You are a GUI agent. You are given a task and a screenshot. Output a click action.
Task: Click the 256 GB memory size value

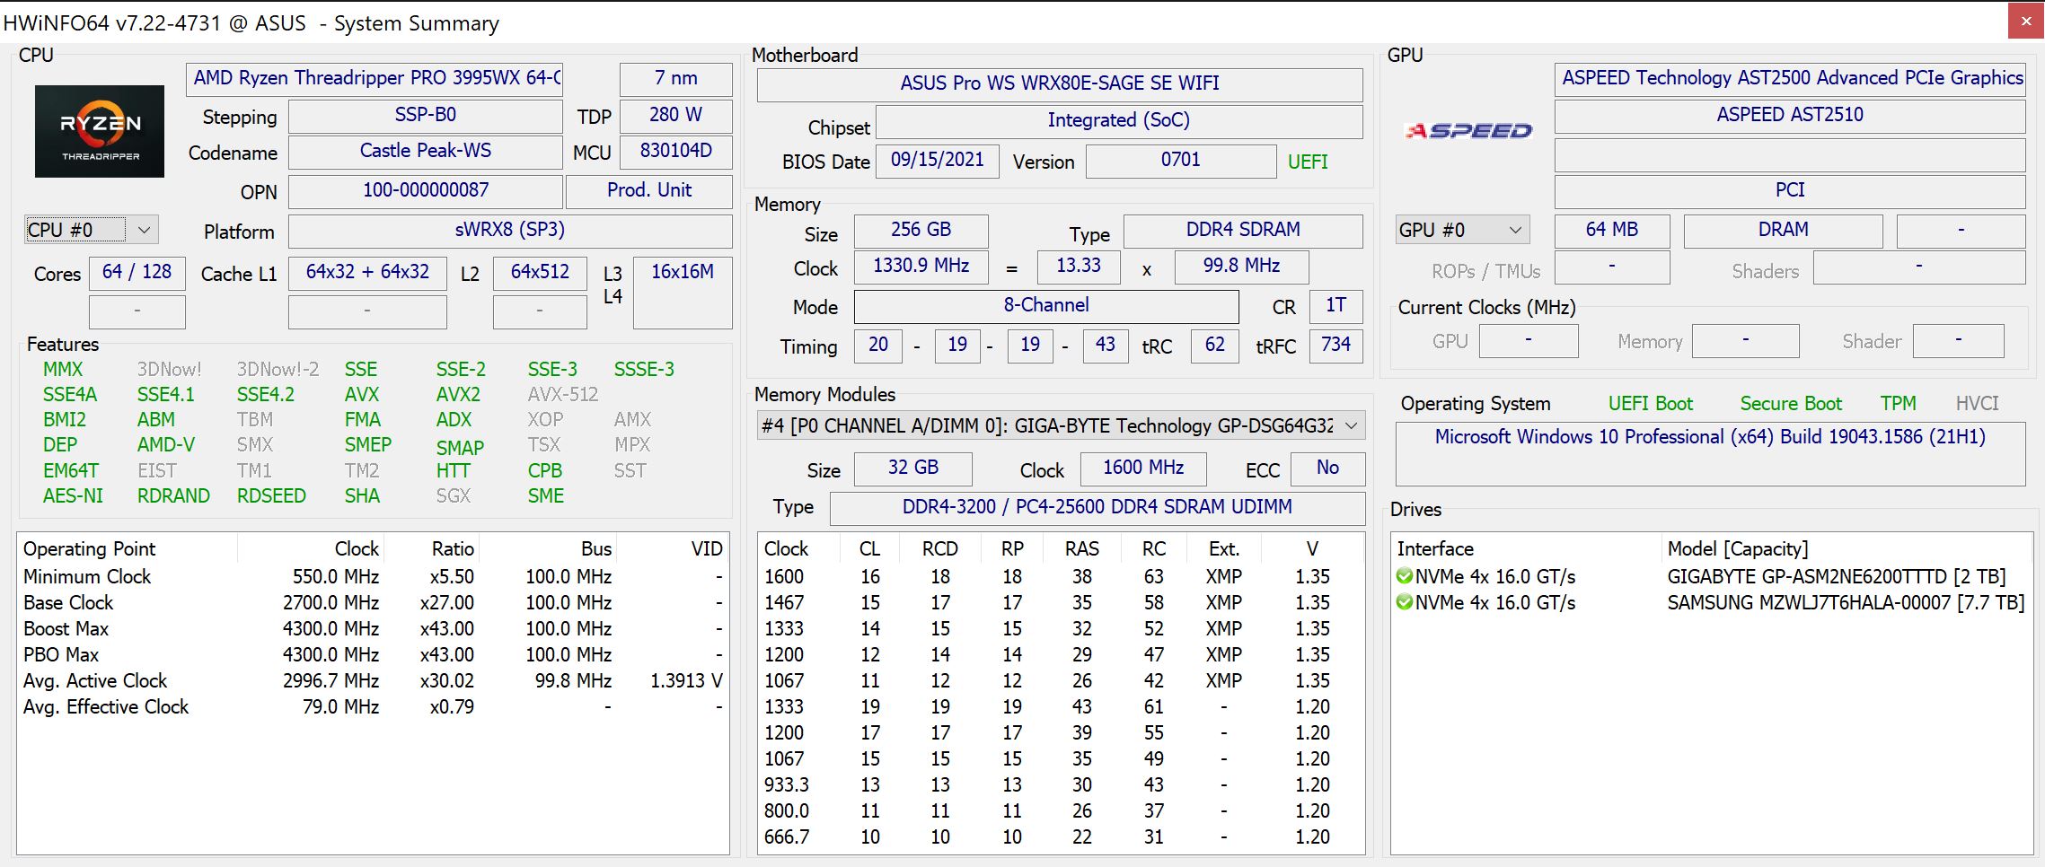click(x=921, y=230)
